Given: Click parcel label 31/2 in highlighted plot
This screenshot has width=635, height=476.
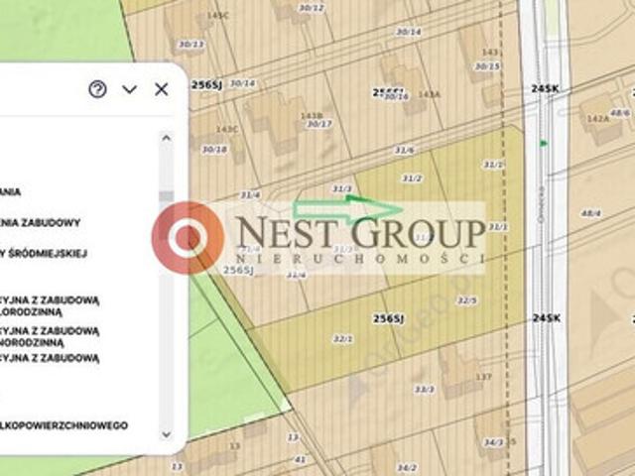Looking at the screenshot, I should coord(412,178).
